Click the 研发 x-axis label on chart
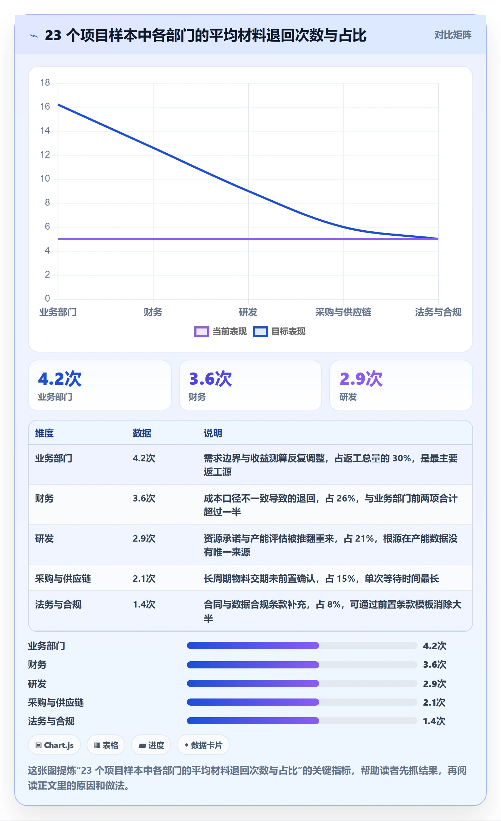The width and height of the screenshot is (501, 821). (248, 312)
